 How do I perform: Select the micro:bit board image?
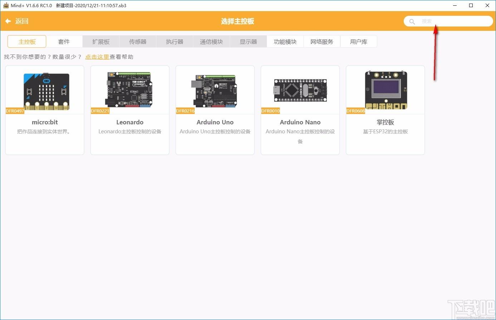(x=46, y=92)
